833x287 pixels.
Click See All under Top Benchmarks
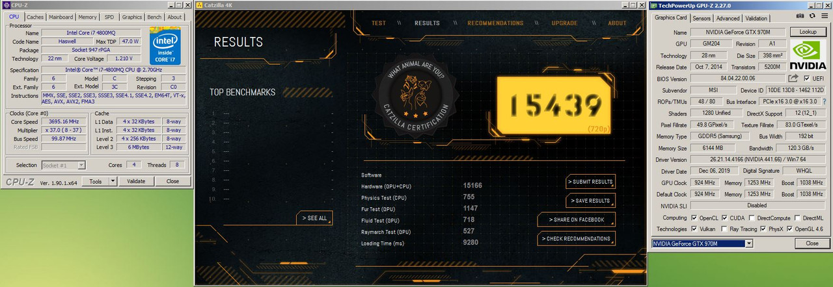[315, 218]
